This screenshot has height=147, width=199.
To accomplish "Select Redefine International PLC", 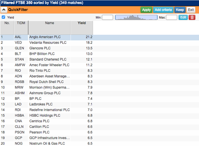I will 50,110.
